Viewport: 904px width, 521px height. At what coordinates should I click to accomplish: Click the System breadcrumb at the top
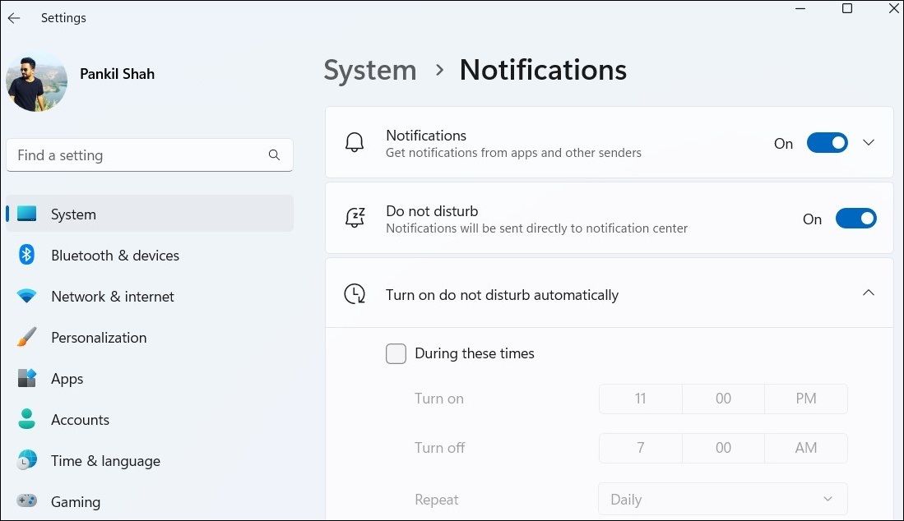click(369, 70)
